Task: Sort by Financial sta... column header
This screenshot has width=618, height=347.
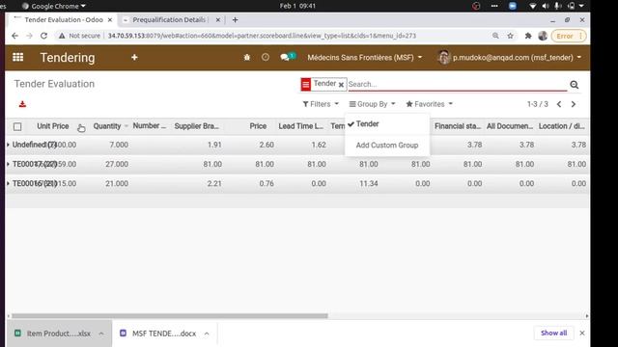Action: click(x=458, y=126)
